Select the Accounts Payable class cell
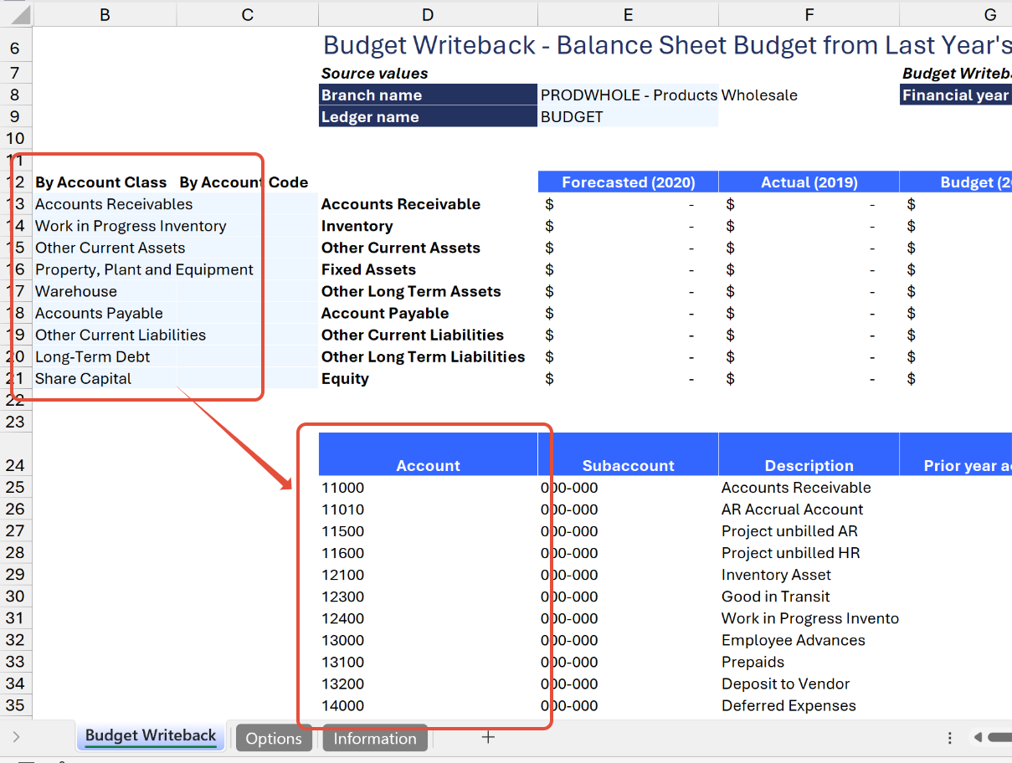The width and height of the screenshot is (1012, 763). pyautogui.click(x=105, y=313)
